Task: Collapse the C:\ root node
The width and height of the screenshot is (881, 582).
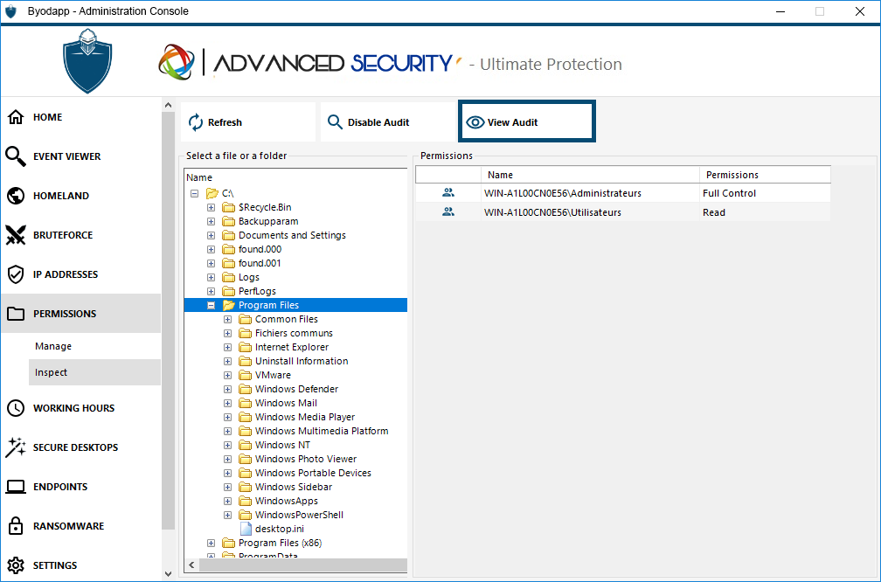Action: click(x=194, y=193)
